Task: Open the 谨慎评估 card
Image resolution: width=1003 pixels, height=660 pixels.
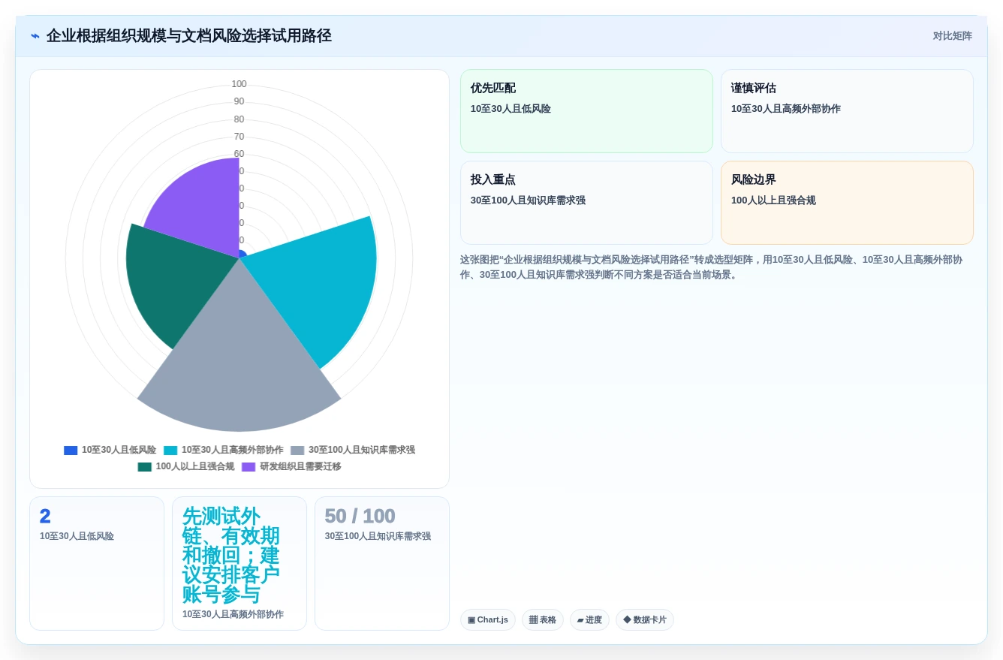Action: pos(847,111)
